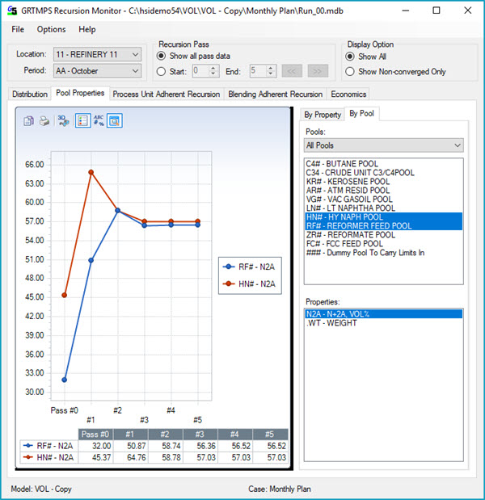Image resolution: width=485 pixels, height=500 pixels.
Task: Click the GRTMPS app icon in title bar
Action: [x=11, y=11]
